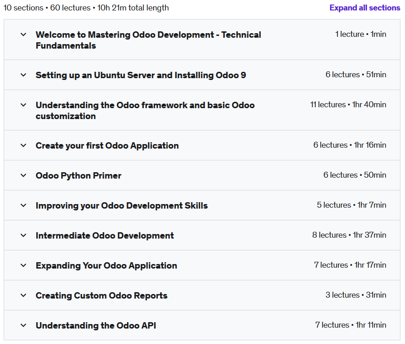Open chevron for Improving your Odoo Development Skills
The image size is (405, 344).
point(23,205)
